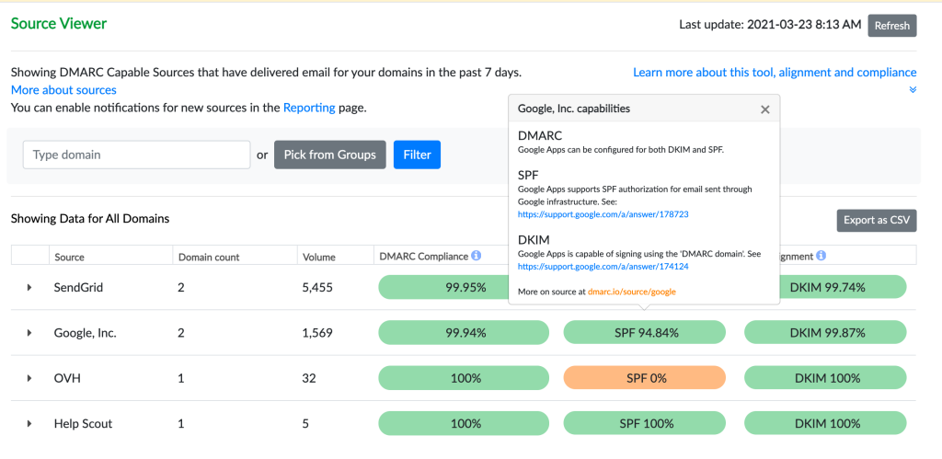This screenshot has height=459, width=942.
Task: Click the Volume column header
Action: point(318,258)
